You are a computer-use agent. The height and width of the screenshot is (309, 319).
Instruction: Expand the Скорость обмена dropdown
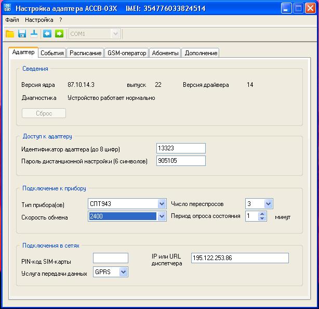pyautogui.click(x=162, y=217)
